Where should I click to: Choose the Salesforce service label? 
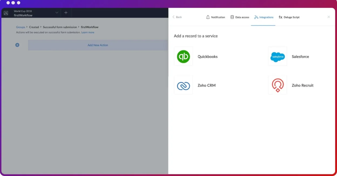[x=300, y=57]
